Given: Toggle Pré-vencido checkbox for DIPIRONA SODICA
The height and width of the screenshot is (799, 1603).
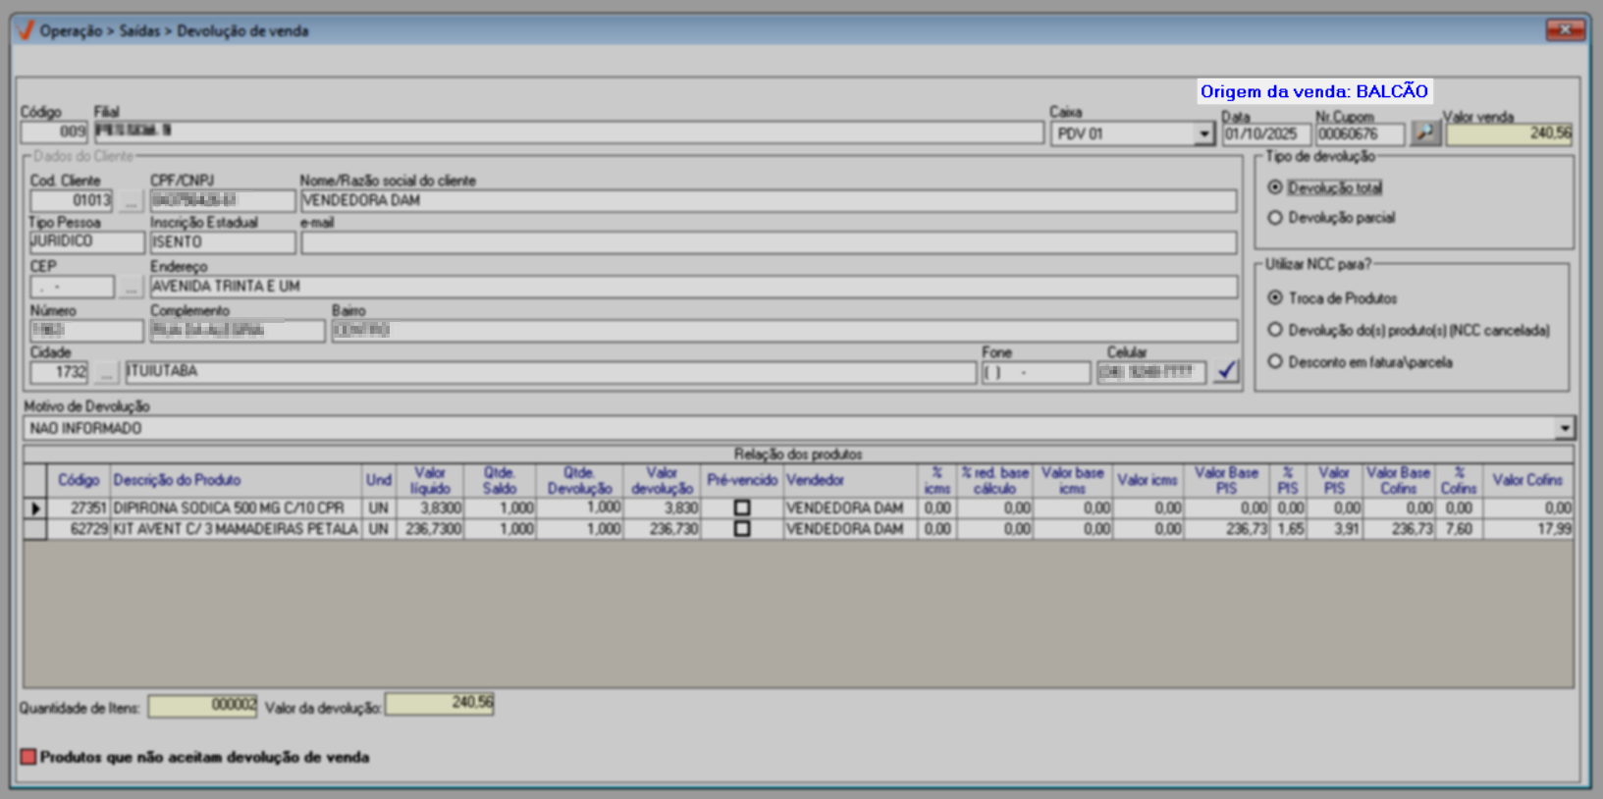Looking at the screenshot, I should click(742, 508).
